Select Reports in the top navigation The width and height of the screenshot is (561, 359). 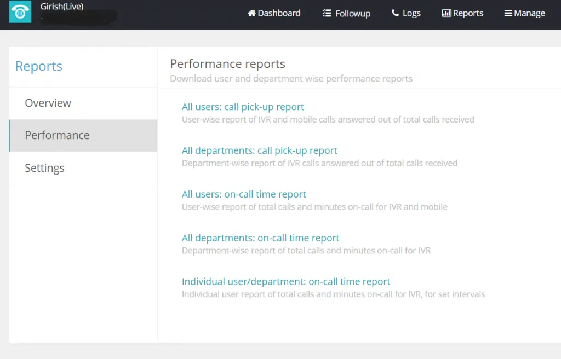click(462, 13)
